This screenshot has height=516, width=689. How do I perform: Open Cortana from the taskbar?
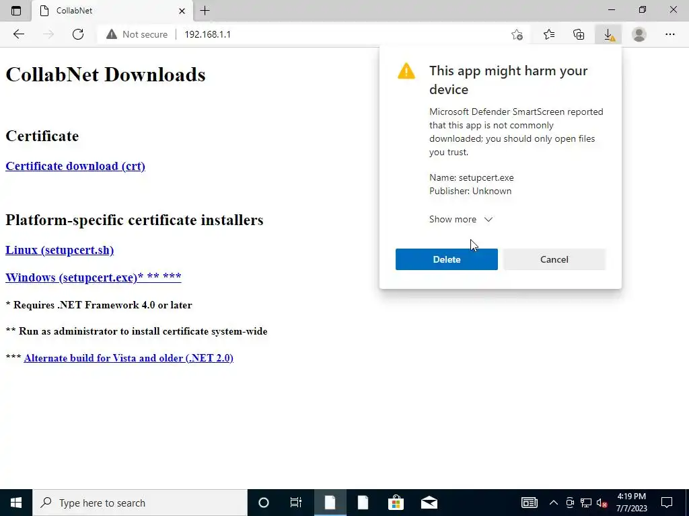(x=263, y=503)
